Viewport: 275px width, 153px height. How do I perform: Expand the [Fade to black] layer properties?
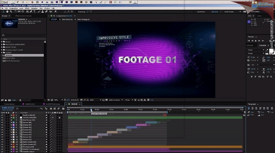(x=11, y=115)
